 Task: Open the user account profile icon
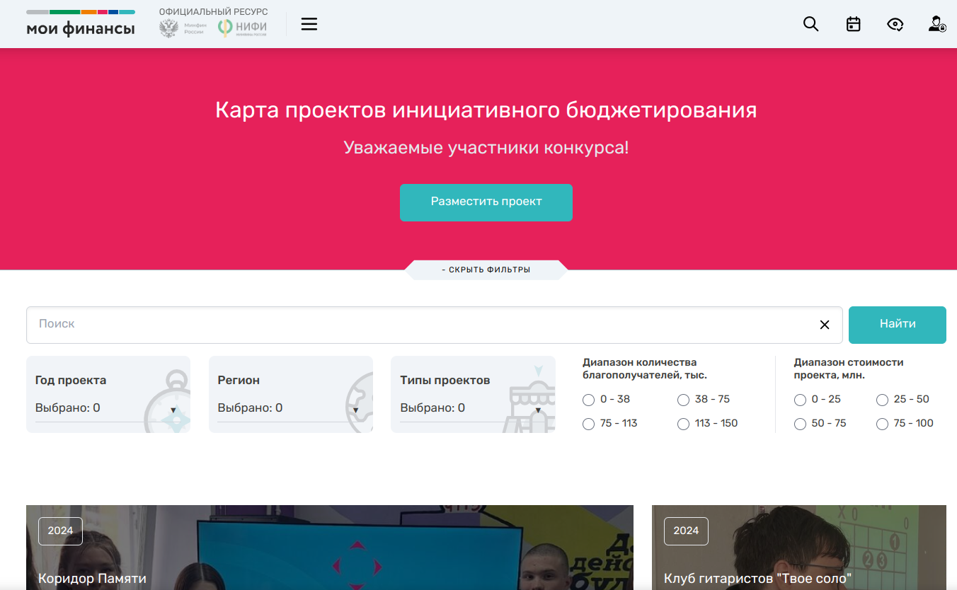click(937, 24)
